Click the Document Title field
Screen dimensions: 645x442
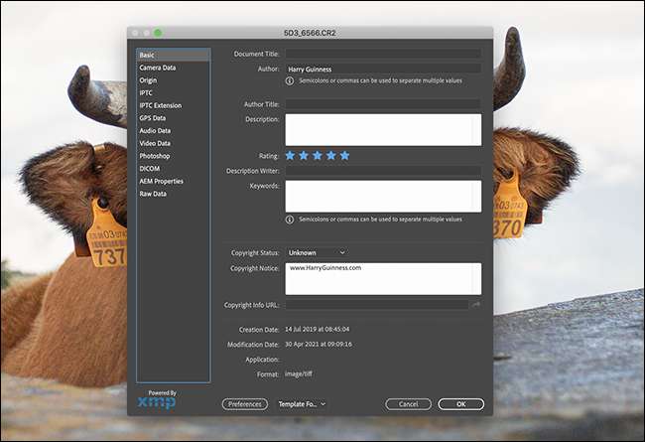382,54
